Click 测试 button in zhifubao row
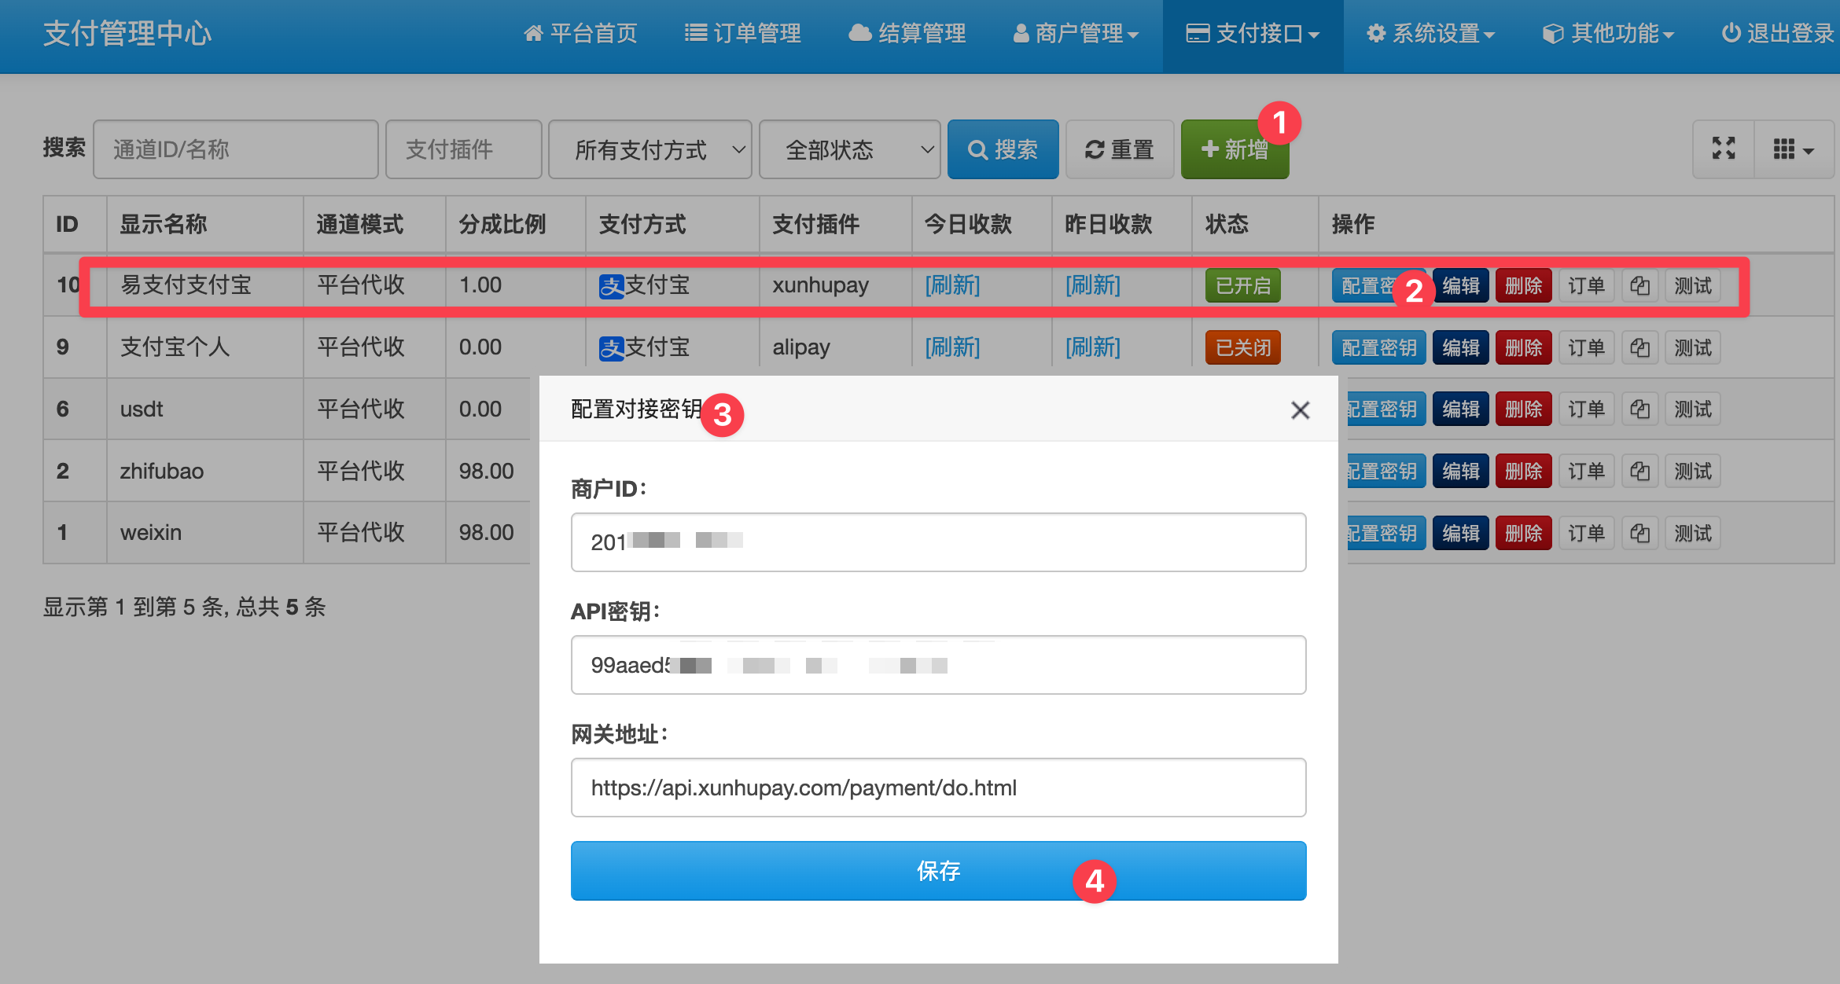This screenshot has width=1840, height=984. [x=1692, y=470]
